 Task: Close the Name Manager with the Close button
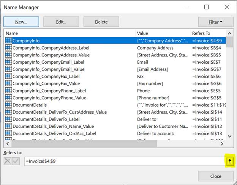point(215,176)
